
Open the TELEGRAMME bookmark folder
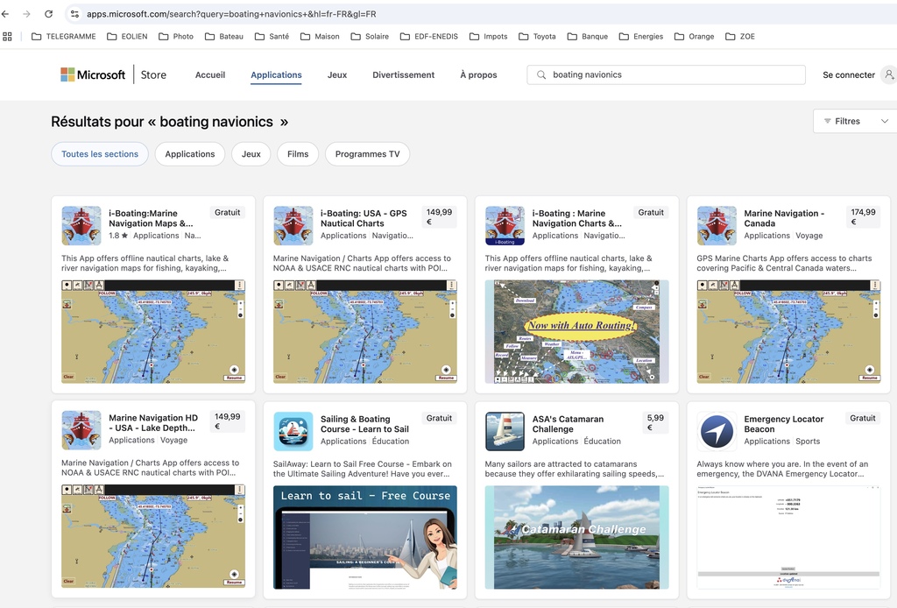coord(63,37)
